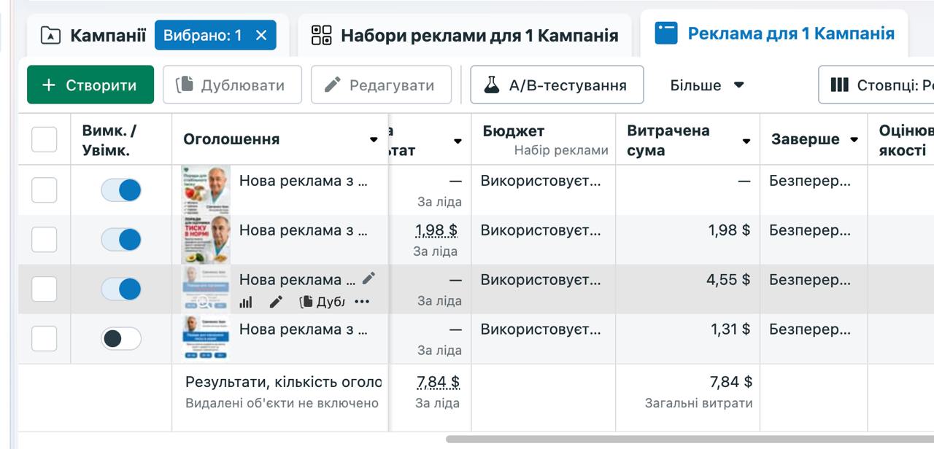The height and width of the screenshot is (449, 934).
Task: Click the underlined '1,98 $' cost per lead
Action: point(436,230)
